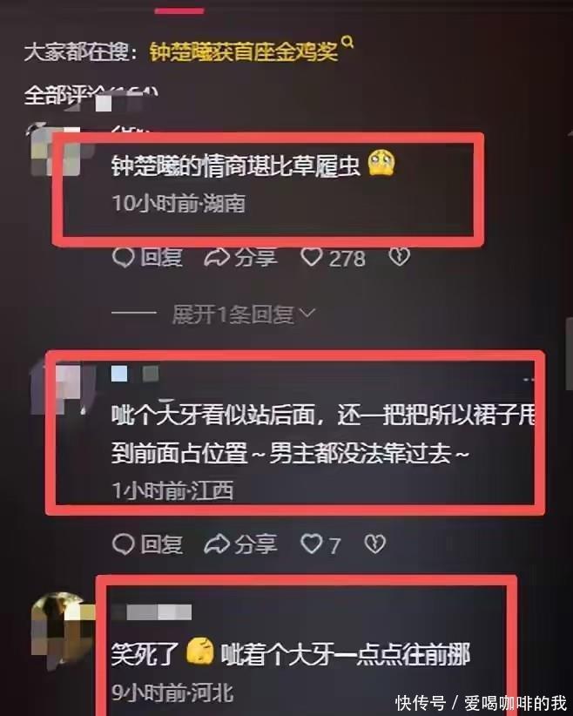The height and width of the screenshot is (716, 573).
Task: Like the Hunan comment with 278 likes
Action: pyautogui.click(x=312, y=258)
